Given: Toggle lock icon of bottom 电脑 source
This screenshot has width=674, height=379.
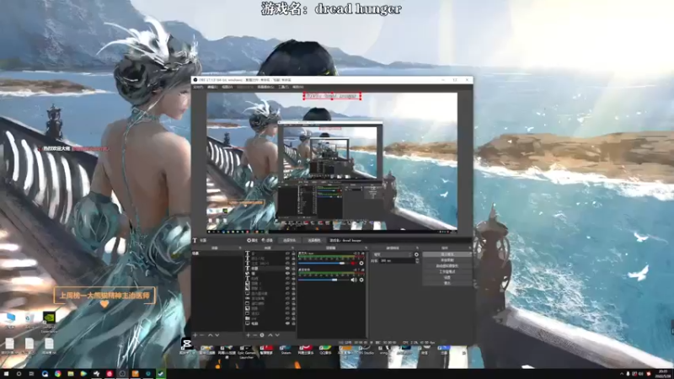Looking at the screenshot, I should [x=293, y=323].
